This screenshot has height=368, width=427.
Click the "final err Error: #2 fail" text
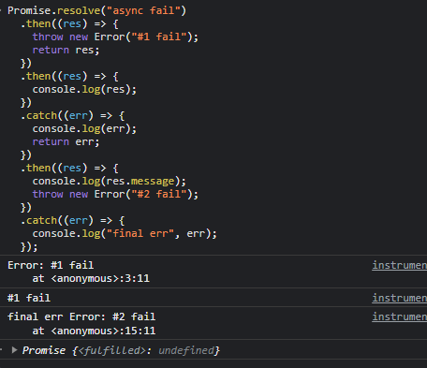click(81, 316)
